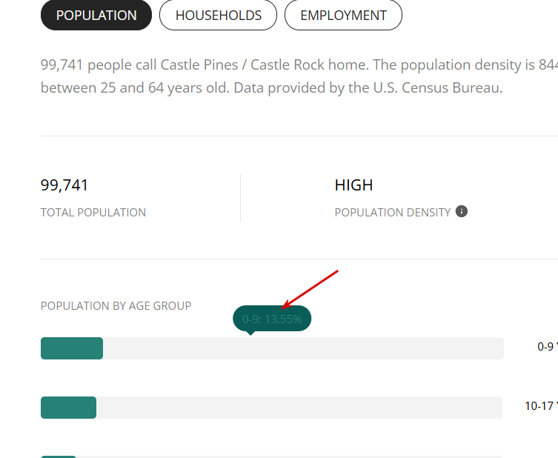The width and height of the screenshot is (558, 458).
Task: Click the '0-9: 13.55%' tooltip bubble
Action: point(272,319)
